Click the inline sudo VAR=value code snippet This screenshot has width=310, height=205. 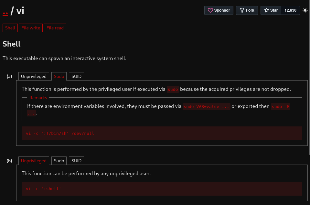click(x=207, y=107)
